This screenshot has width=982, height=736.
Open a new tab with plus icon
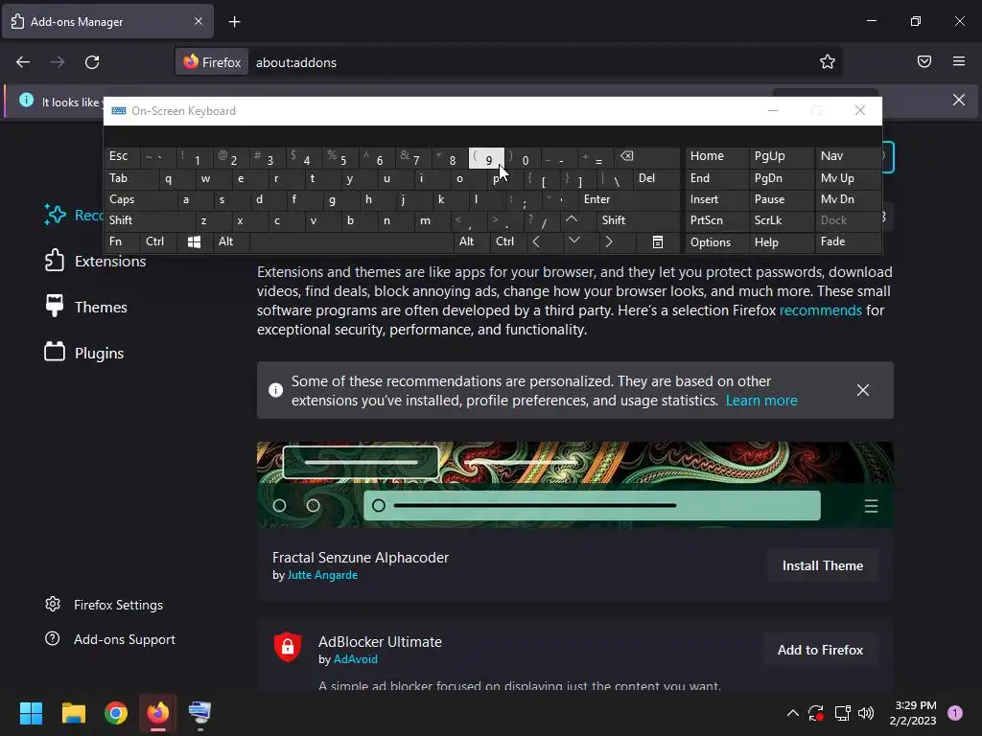[x=234, y=22]
